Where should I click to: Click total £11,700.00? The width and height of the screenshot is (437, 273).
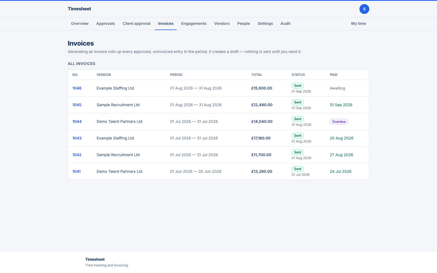click(261, 155)
